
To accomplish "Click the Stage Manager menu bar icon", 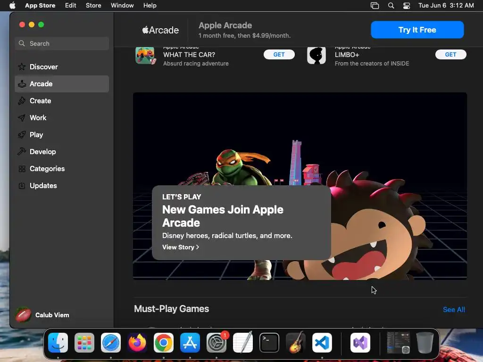I will tap(375, 6).
